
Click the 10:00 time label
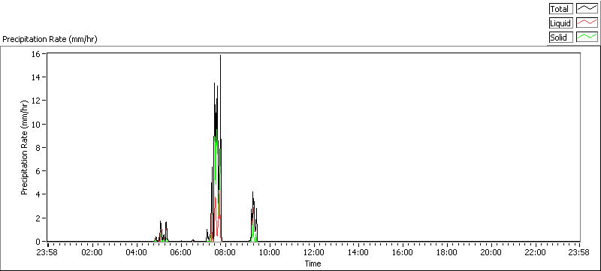[270, 253]
